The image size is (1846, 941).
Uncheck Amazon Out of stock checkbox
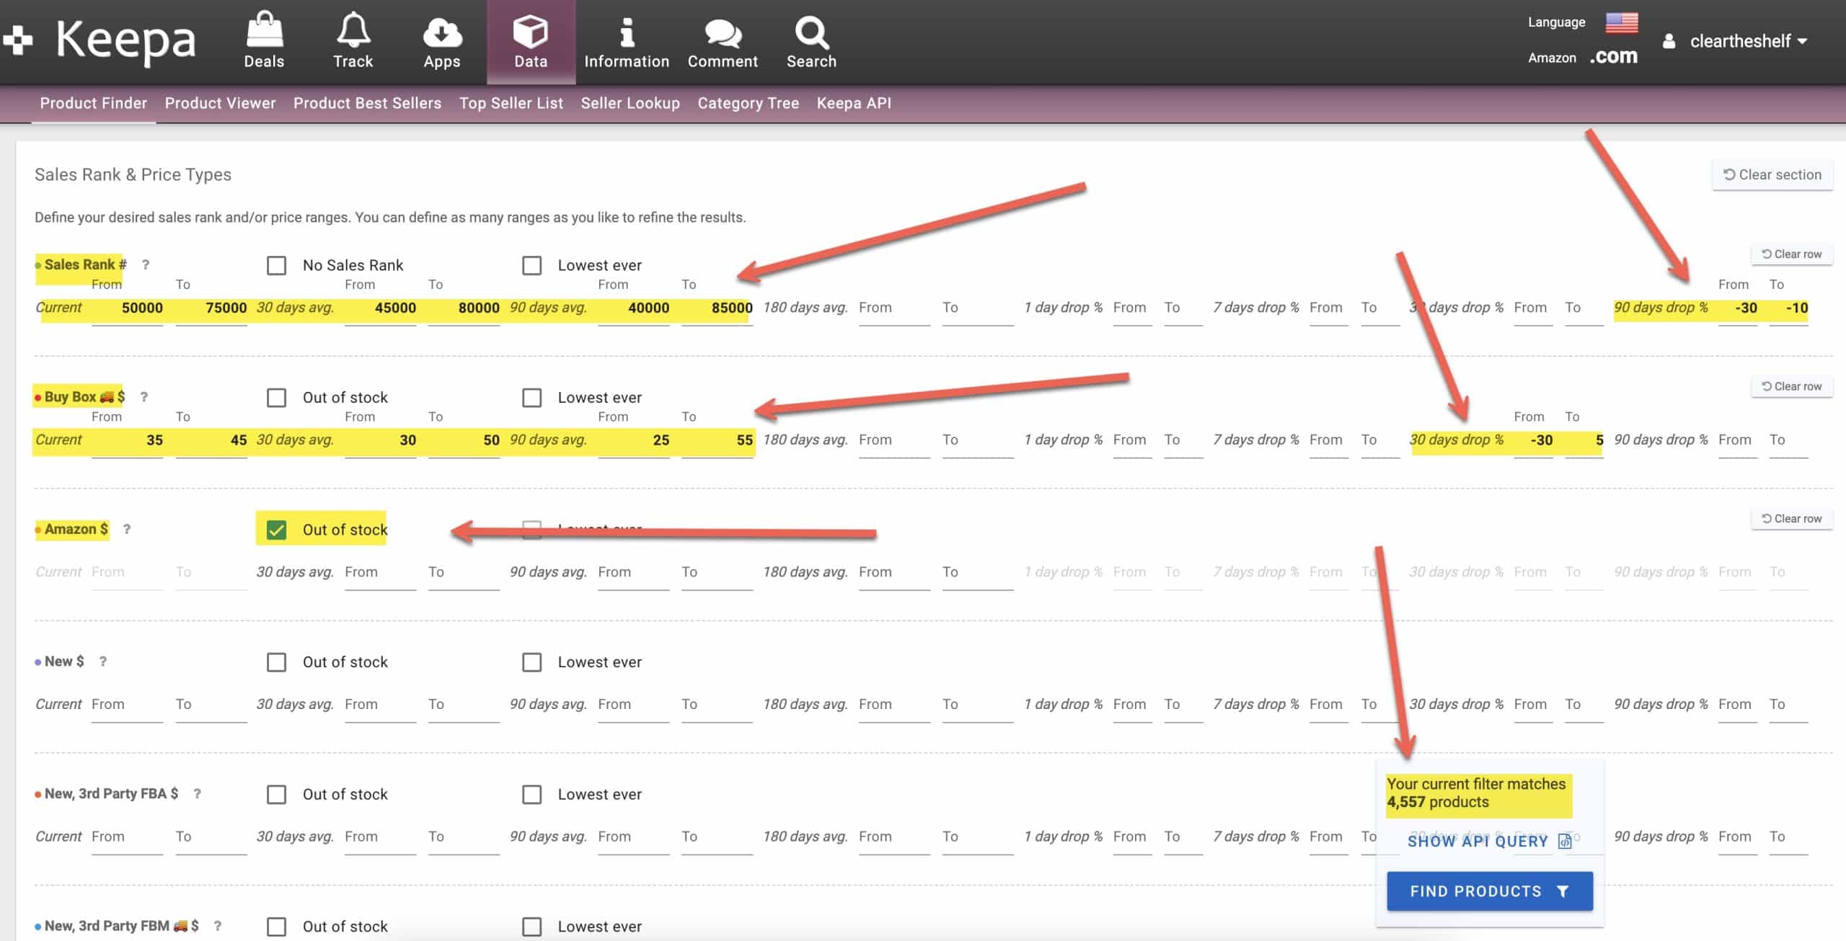point(276,530)
